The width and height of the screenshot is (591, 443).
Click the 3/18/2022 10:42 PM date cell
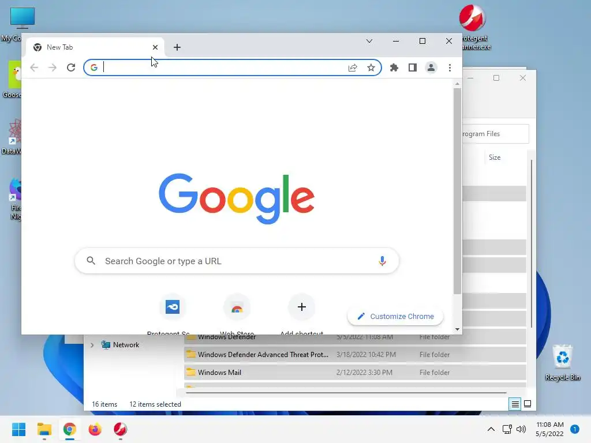pyautogui.click(x=366, y=355)
